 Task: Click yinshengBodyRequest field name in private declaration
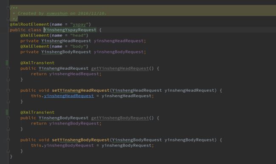[118, 52]
